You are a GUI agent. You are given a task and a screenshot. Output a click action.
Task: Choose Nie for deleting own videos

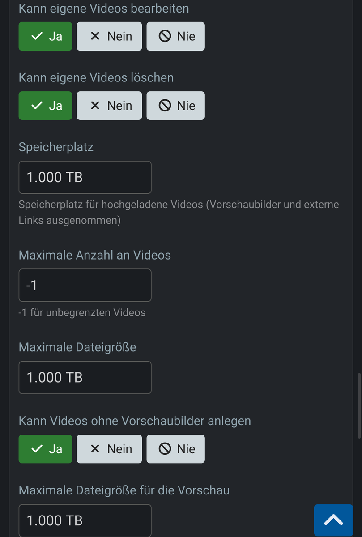tap(175, 106)
